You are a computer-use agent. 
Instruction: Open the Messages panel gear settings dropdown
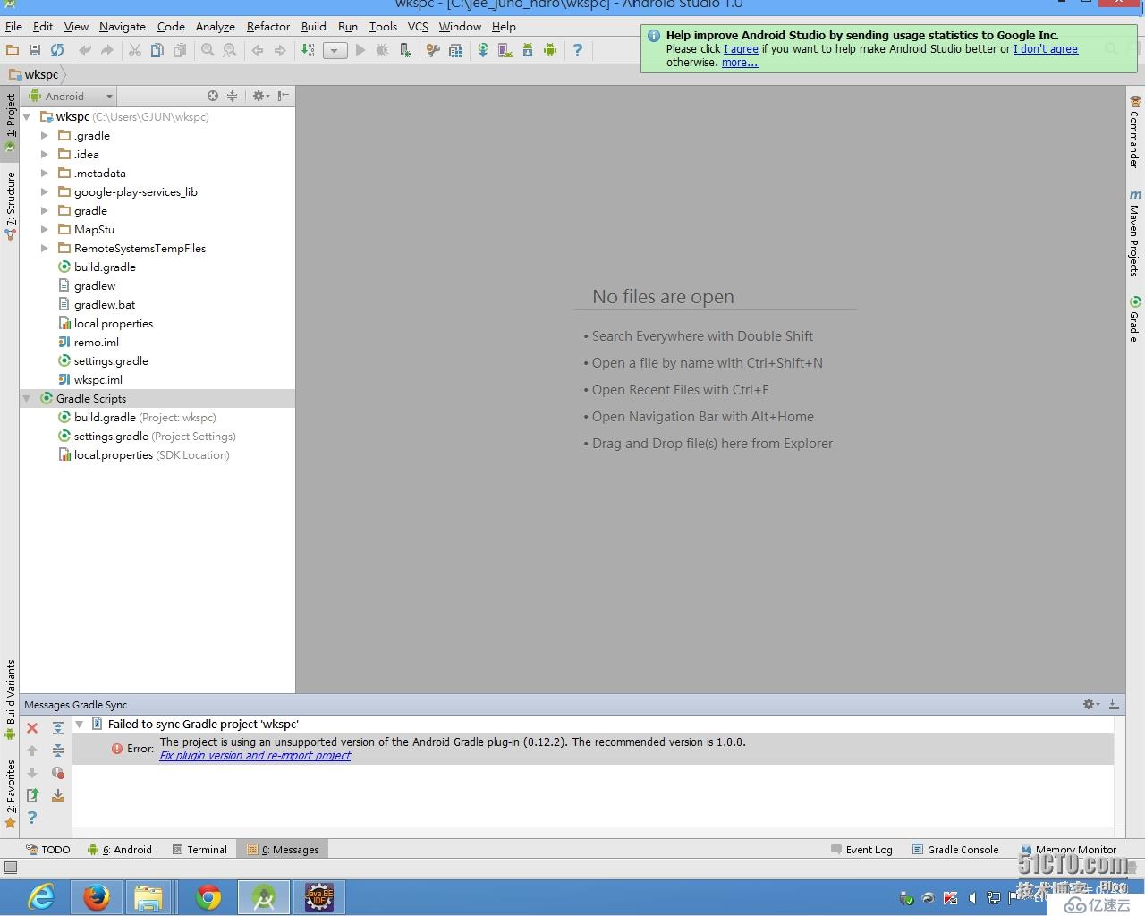1090,704
